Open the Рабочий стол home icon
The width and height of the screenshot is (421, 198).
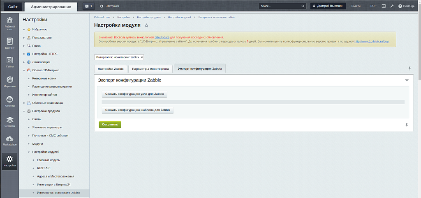[x=9, y=23]
